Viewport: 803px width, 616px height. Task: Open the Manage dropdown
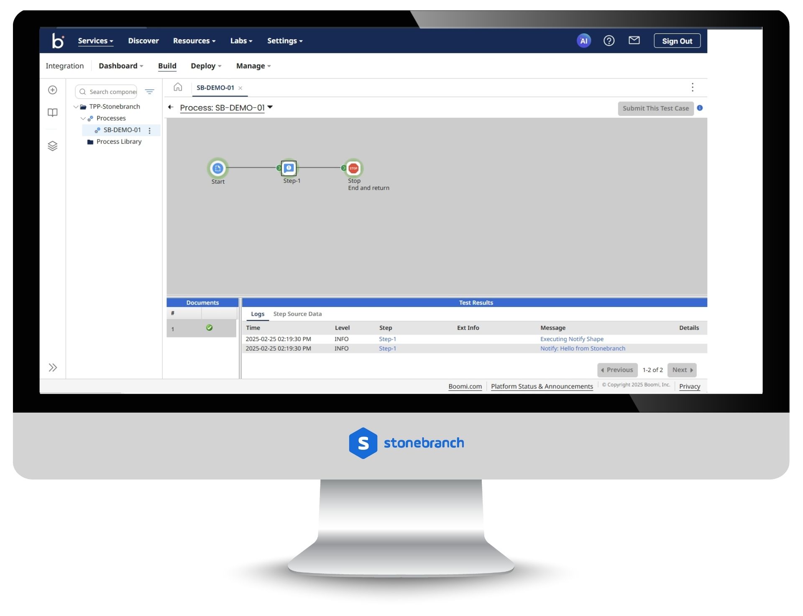[253, 66]
